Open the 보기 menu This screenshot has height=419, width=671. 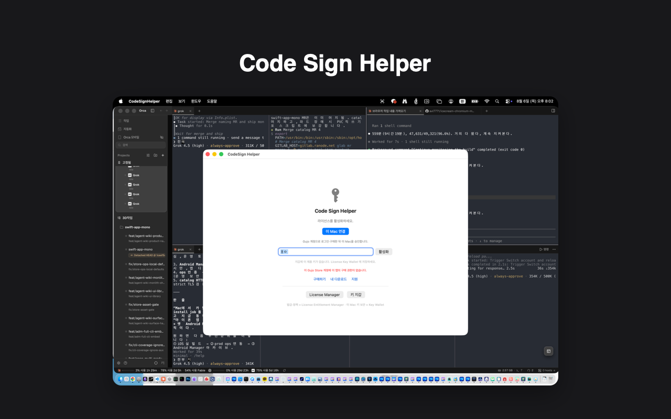[x=182, y=101]
